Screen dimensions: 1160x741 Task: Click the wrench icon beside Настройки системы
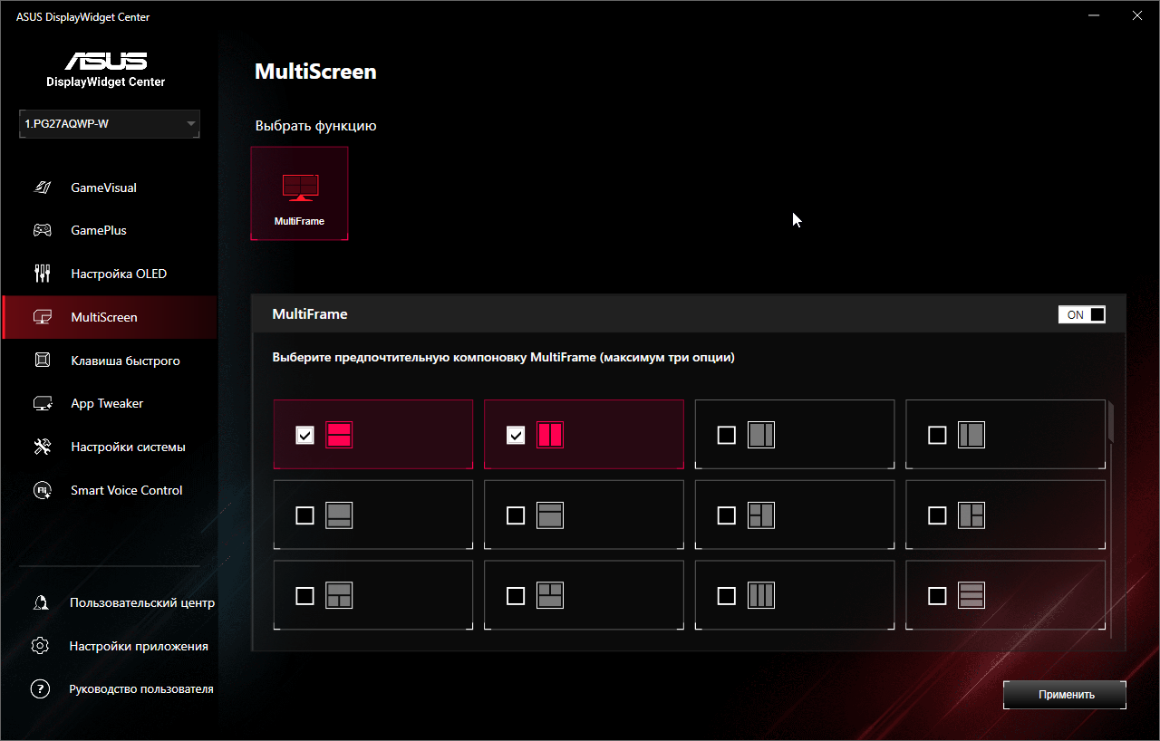tap(42, 447)
